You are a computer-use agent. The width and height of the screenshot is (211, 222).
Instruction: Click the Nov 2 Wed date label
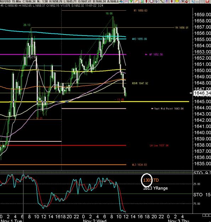click(95, 221)
